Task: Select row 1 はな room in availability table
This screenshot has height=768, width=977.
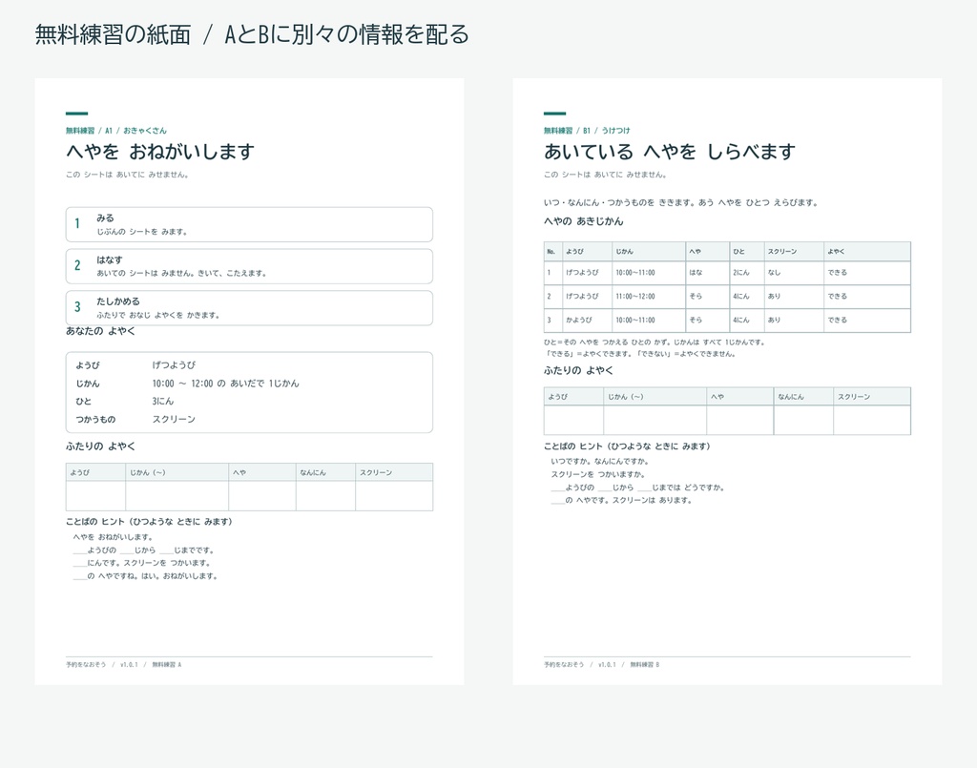Action: [x=727, y=273]
